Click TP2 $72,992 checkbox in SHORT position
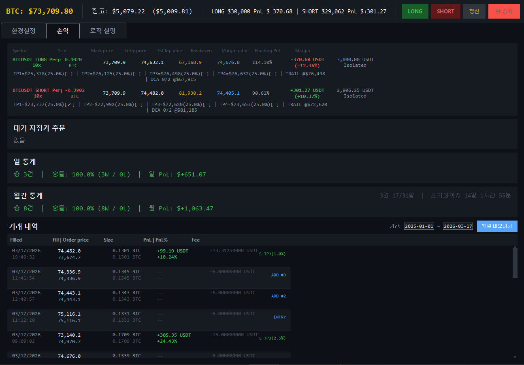 pos(138,104)
